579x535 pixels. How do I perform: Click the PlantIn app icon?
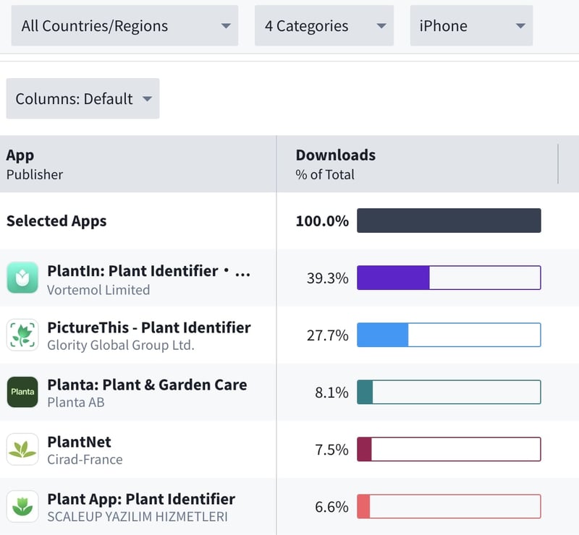click(x=22, y=278)
